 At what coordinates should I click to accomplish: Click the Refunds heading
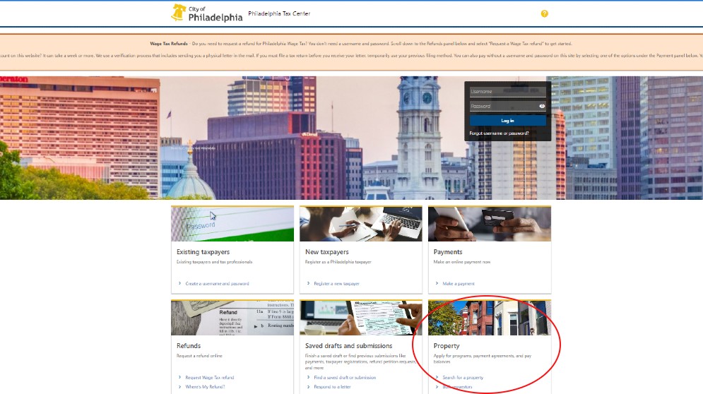click(x=189, y=345)
